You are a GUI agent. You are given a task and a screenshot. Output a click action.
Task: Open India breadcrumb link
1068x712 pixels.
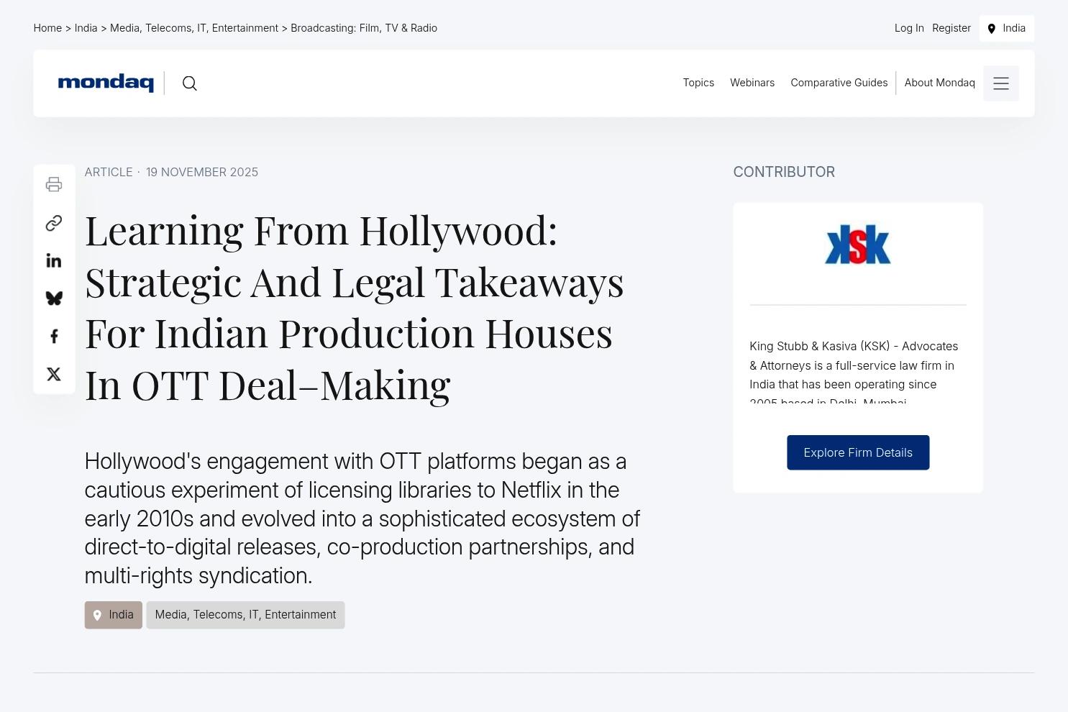[86, 28]
